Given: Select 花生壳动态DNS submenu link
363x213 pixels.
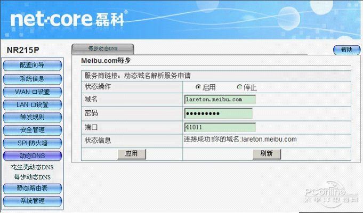Looking at the screenshot, I should (x=33, y=167).
